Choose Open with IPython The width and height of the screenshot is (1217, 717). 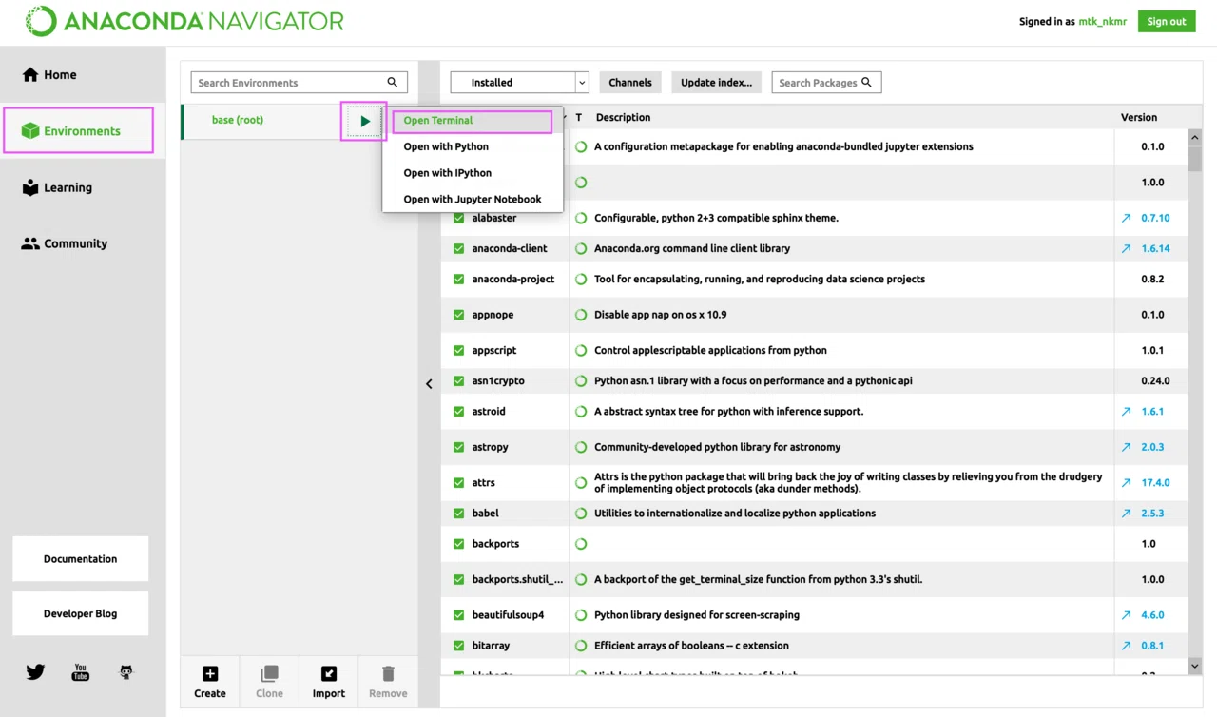click(473, 173)
